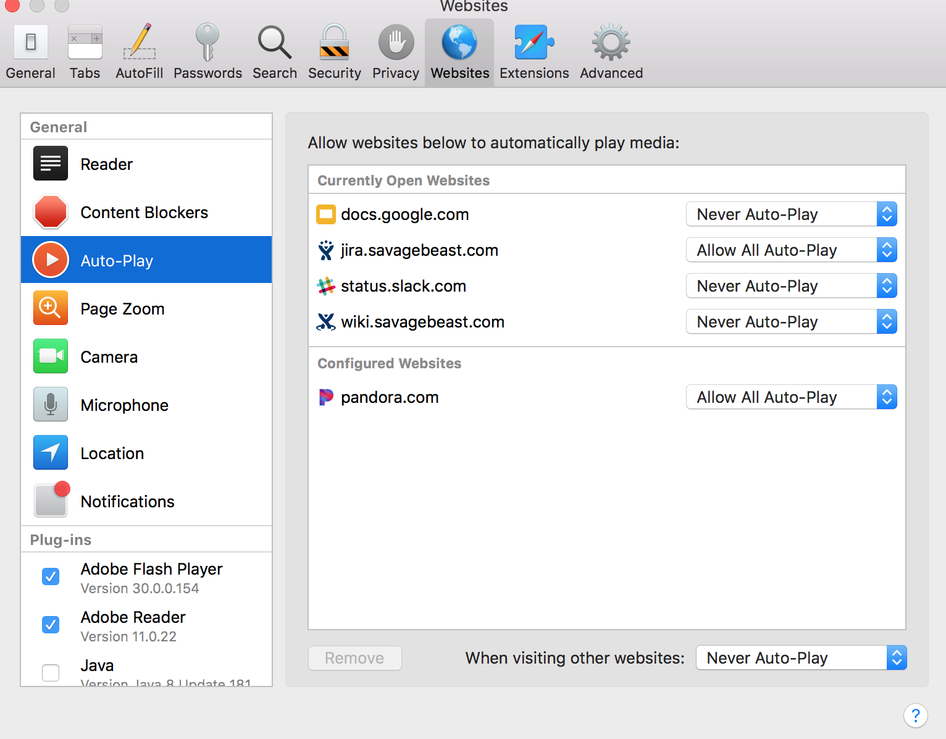This screenshot has height=739, width=946.
Task: Open the Privacy hand icon pane
Action: [x=396, y=43]
